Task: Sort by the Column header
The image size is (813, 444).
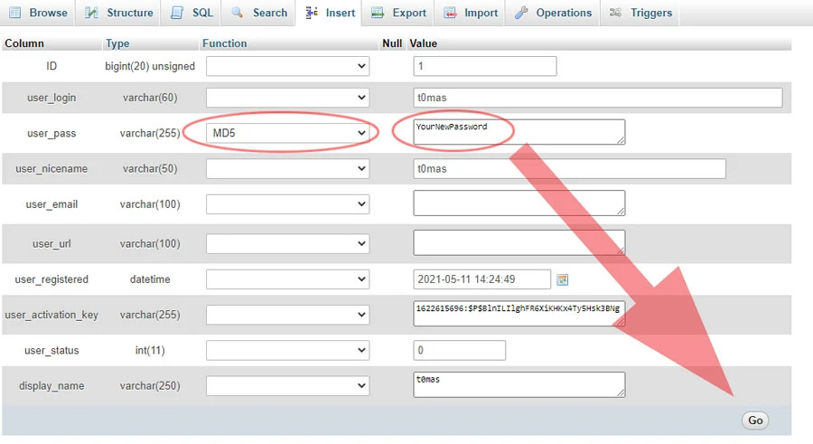Action: [23, 43]
